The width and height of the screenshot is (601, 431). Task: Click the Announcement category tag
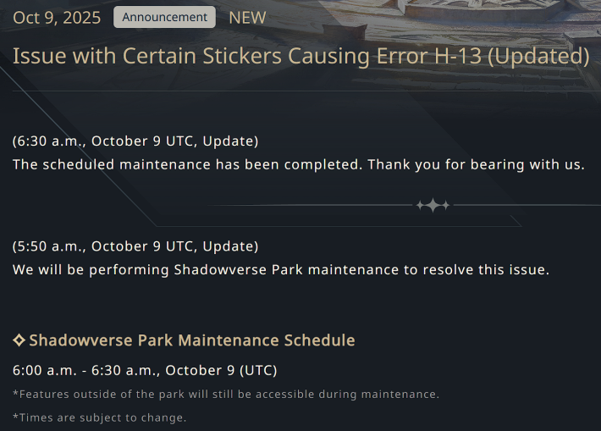click(x=164, y=17)
